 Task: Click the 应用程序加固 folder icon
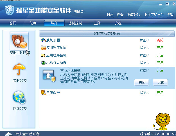[x=43, y=48]
